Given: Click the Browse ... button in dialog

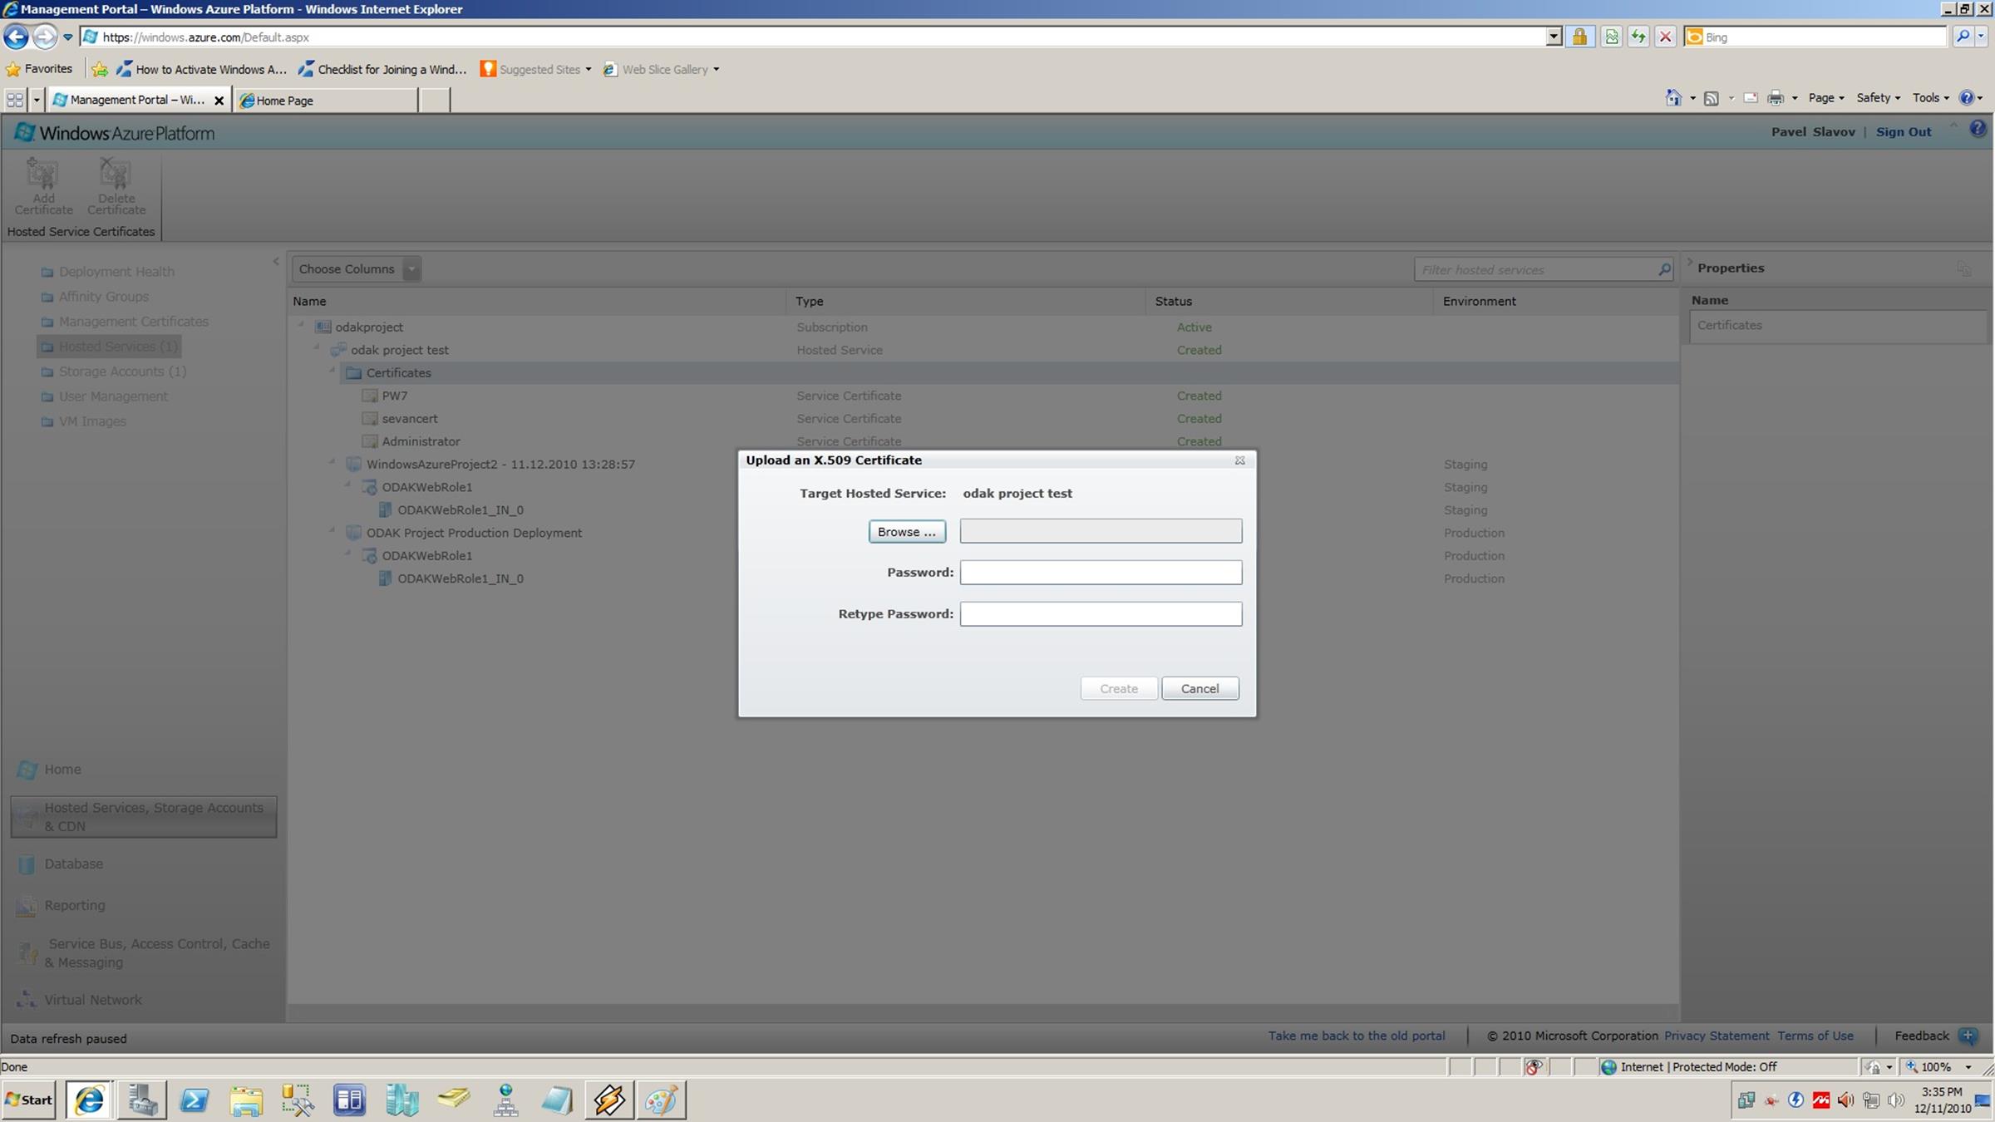Looking at the screenshot, I should 907,532.
